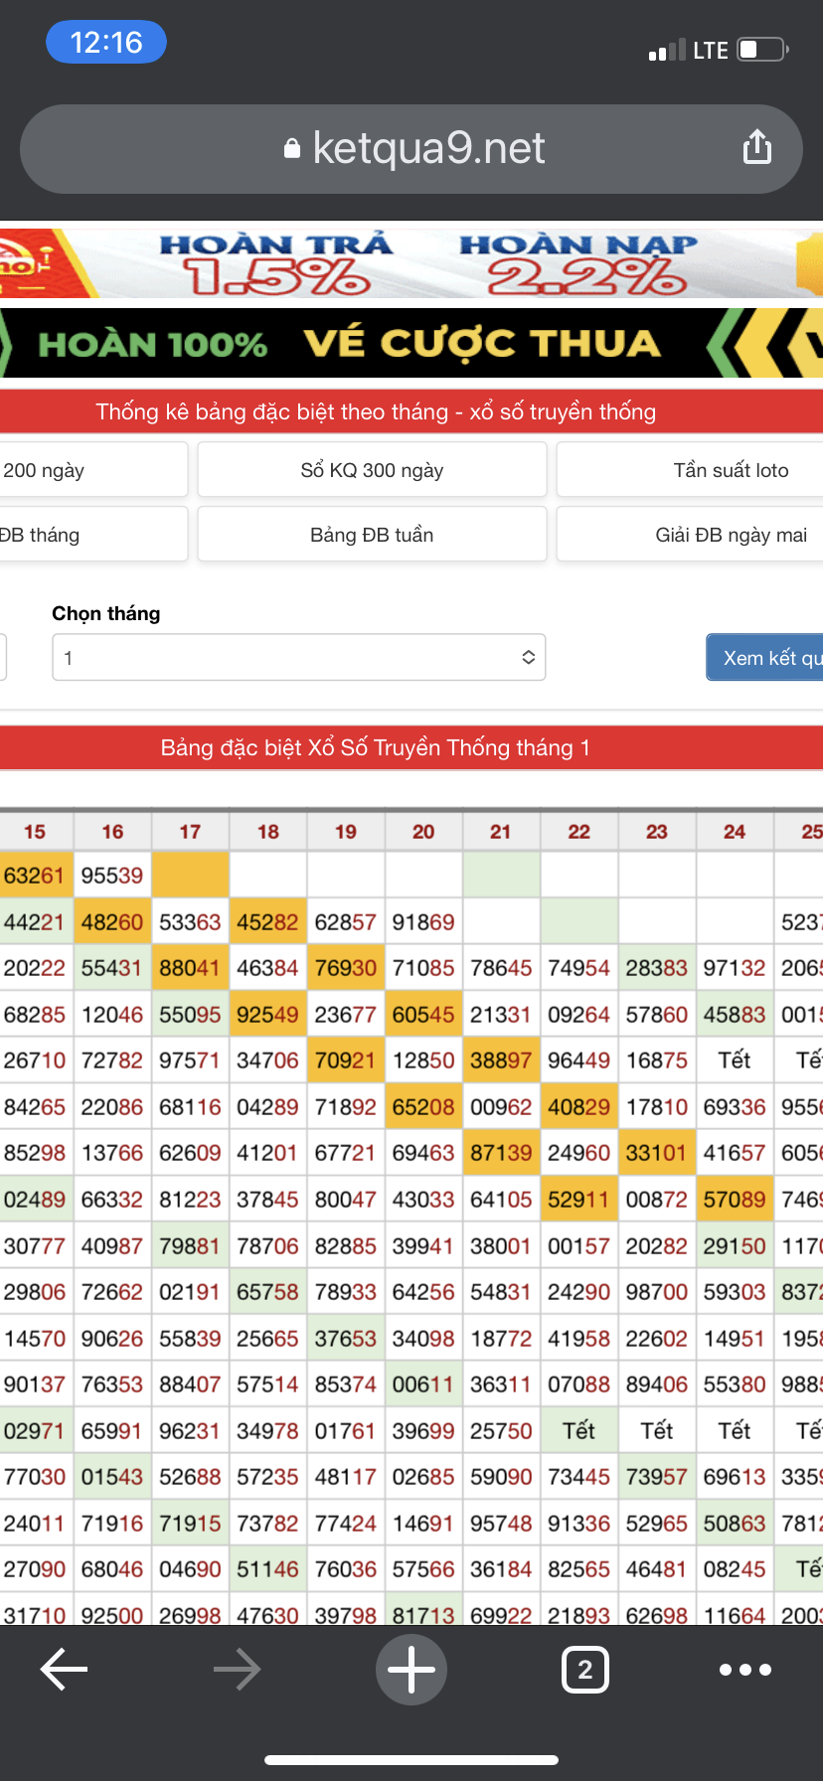Viewport: 823px width, 1781px height.
Task: Switch to Bảng ĐB tuần tab
Action: pyautogui.click(x=372, y=535)
